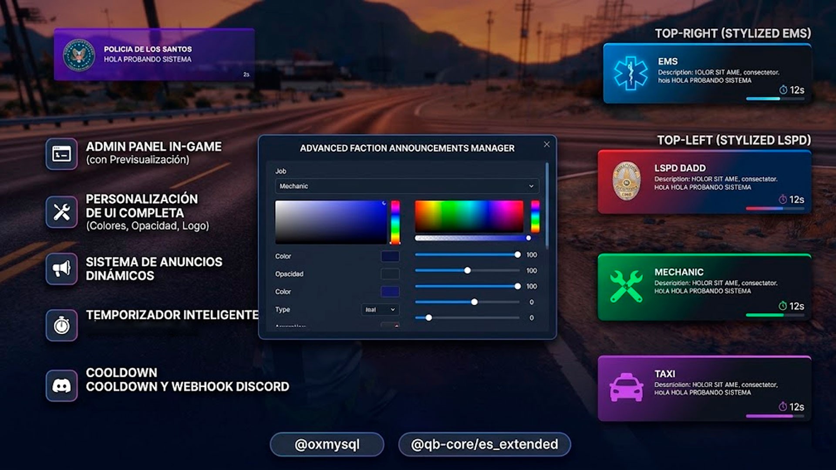Click the LSPD police badge icon
Viewport: 836px width, 470px height.
pos(627,181)
